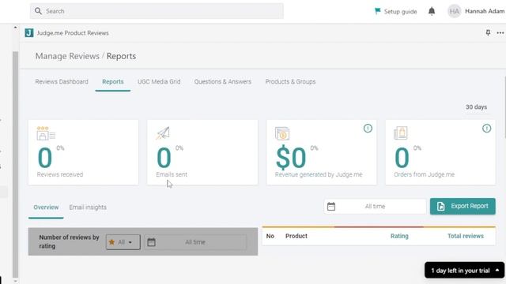The image size is (506, 284).
Task: Click the Judge.me logo icon
Action: (29, 33)
